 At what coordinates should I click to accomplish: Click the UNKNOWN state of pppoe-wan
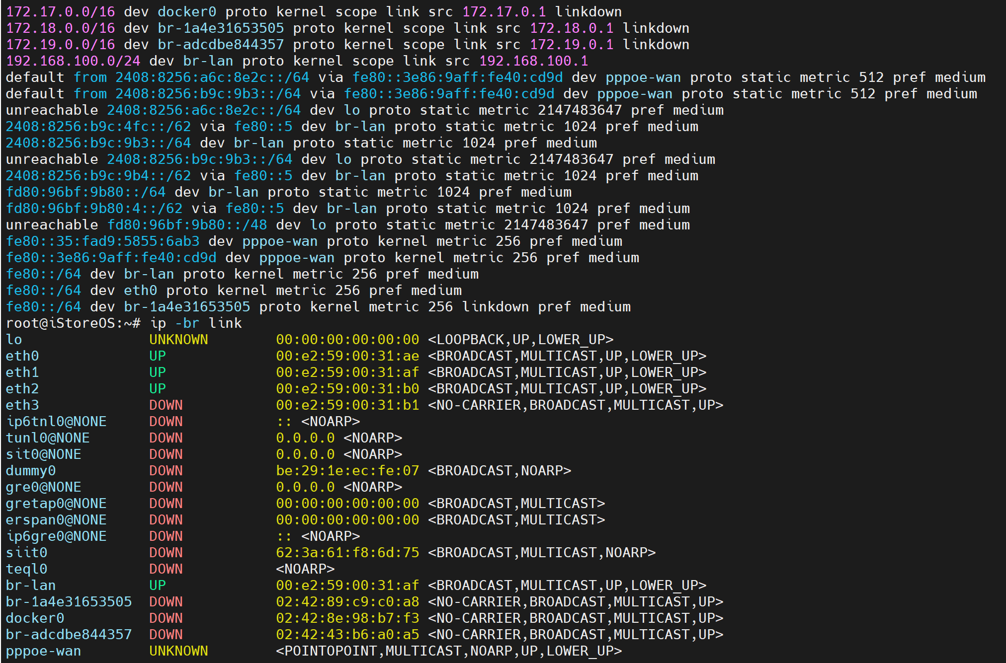178,651
